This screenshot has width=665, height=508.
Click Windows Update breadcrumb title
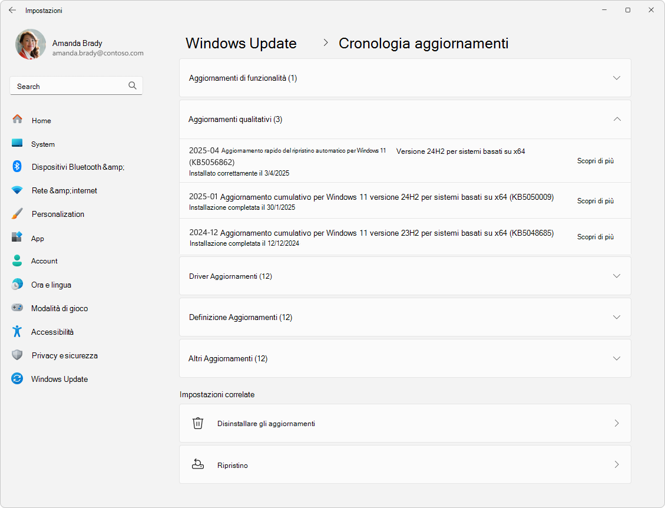tap(241, 43)
